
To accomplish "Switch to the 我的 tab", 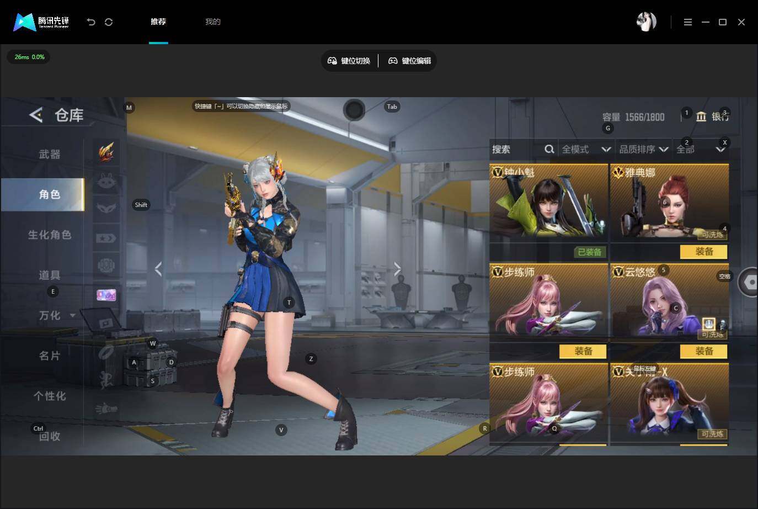I will tap(213, 22).
